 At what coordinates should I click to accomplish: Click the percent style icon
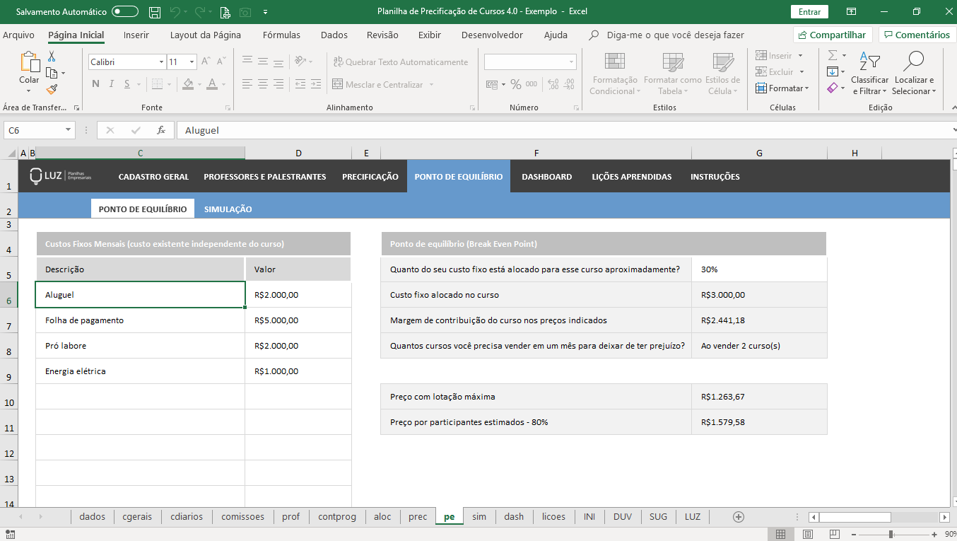(x=516, y=84)
